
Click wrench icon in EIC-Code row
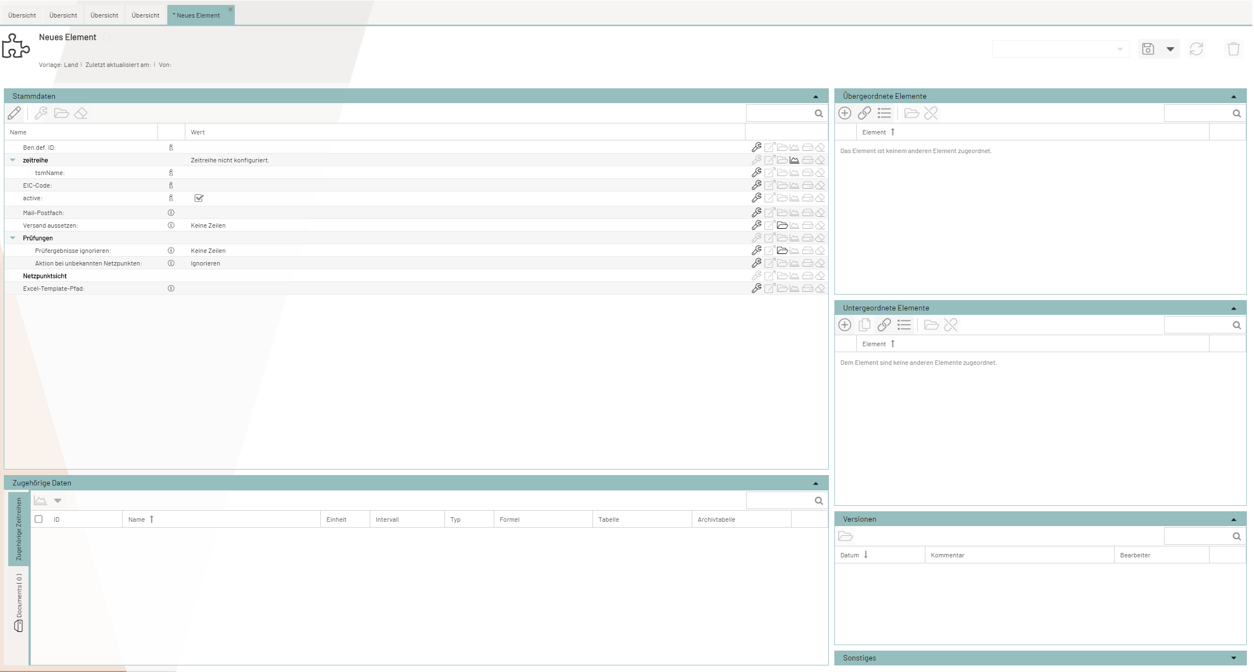click(756, 185)
